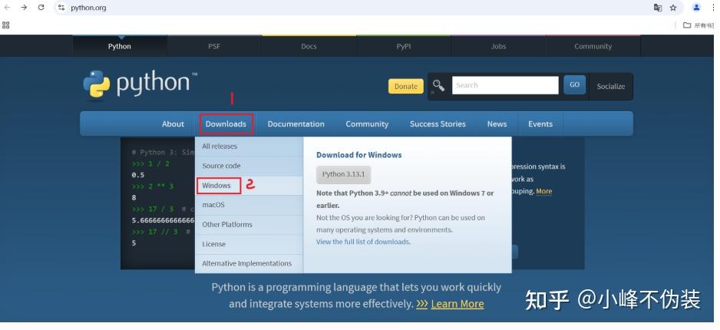The height and width of the screenshot is (330, 720).
Task: Bookmark this page with the star icon
Action: (x=673, y=8)
